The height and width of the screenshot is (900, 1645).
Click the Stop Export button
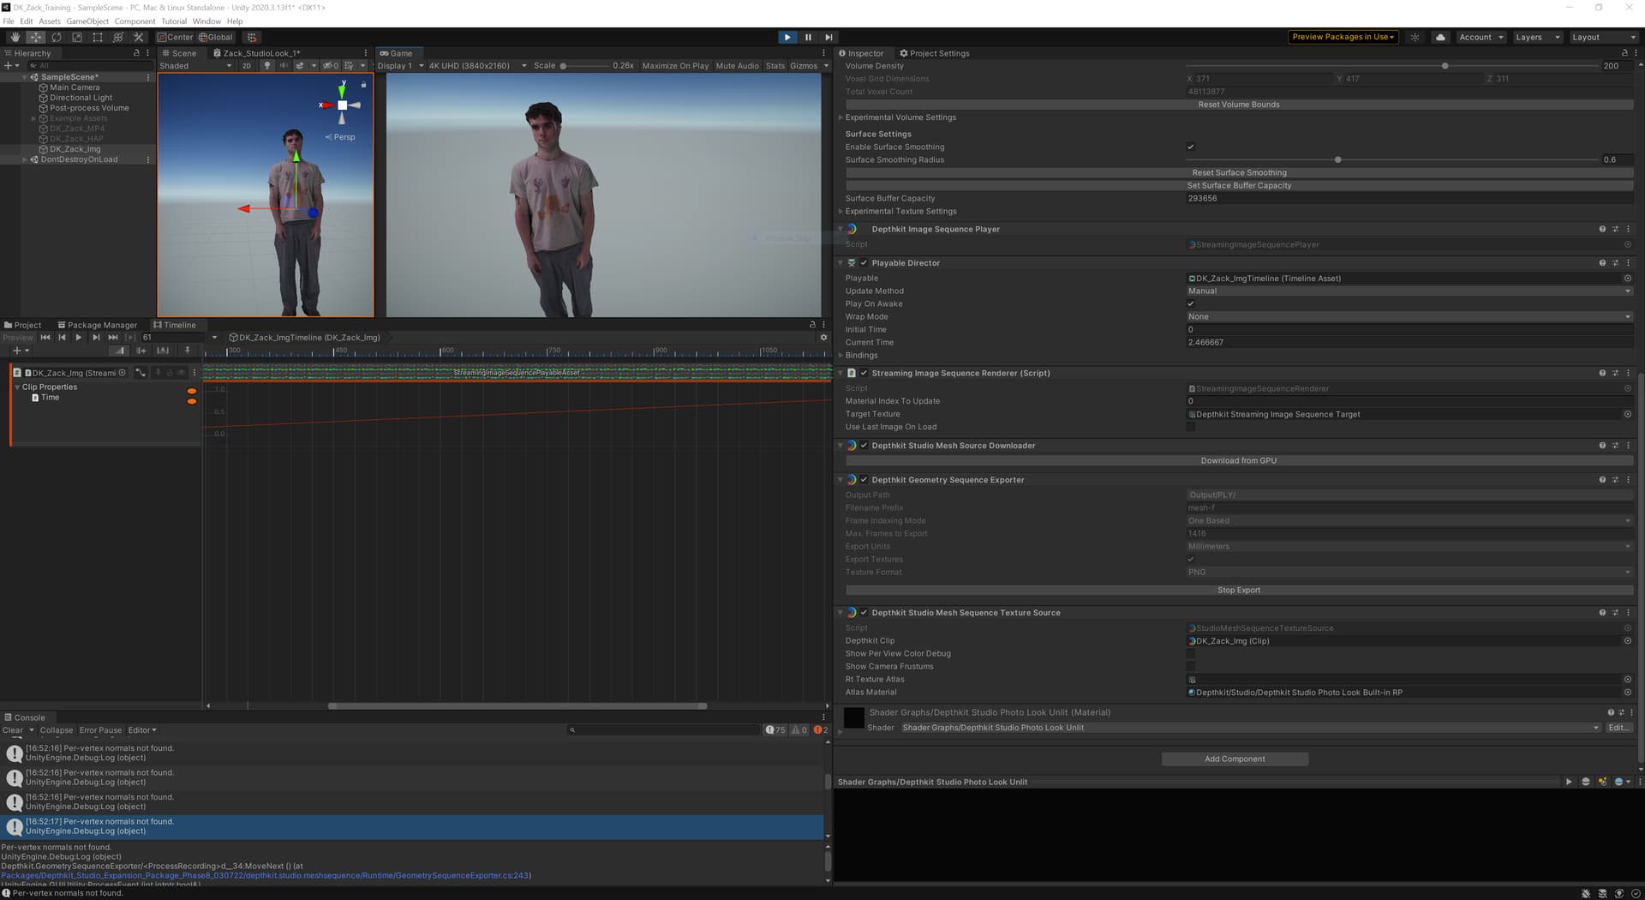[x=1238, y=591]
